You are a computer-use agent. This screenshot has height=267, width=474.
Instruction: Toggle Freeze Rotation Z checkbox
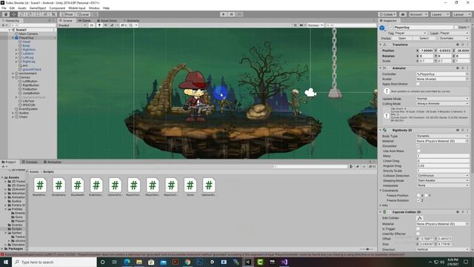(x=418, y=200)
